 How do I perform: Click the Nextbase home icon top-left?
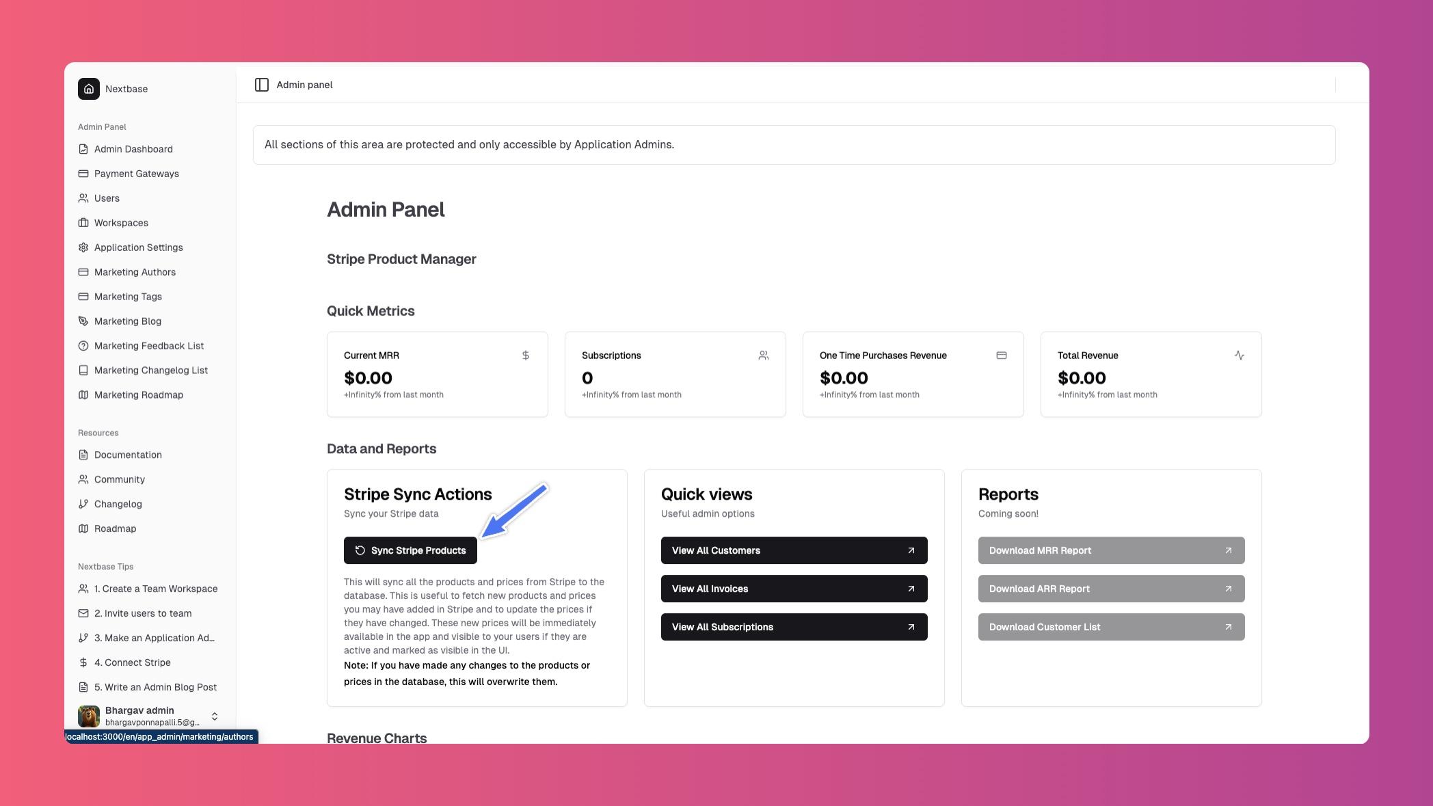89,89
